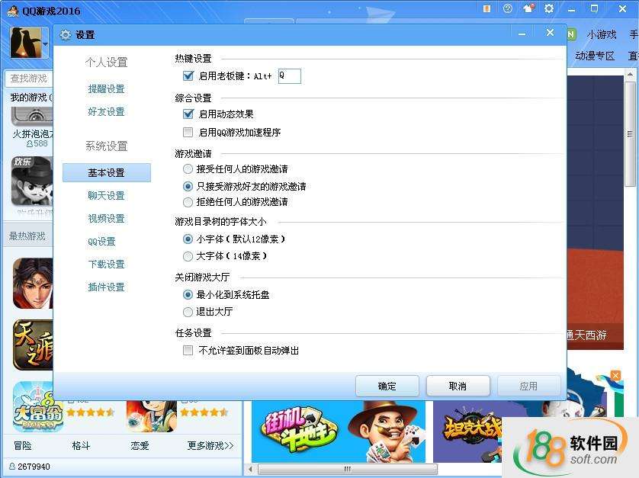Screen dimensions: 639x478
Task: Click the 查找游戏 search field
Action: (29, 79)
